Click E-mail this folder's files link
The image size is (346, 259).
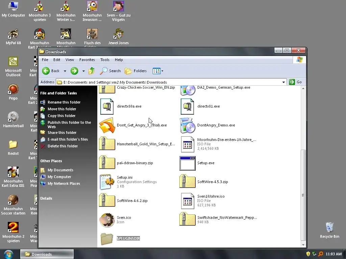coord(68,139)
